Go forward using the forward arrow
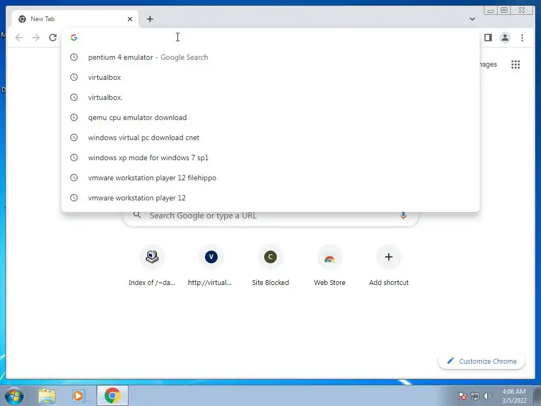The height and width of the screenshot is (406, 541). (36, 38)
